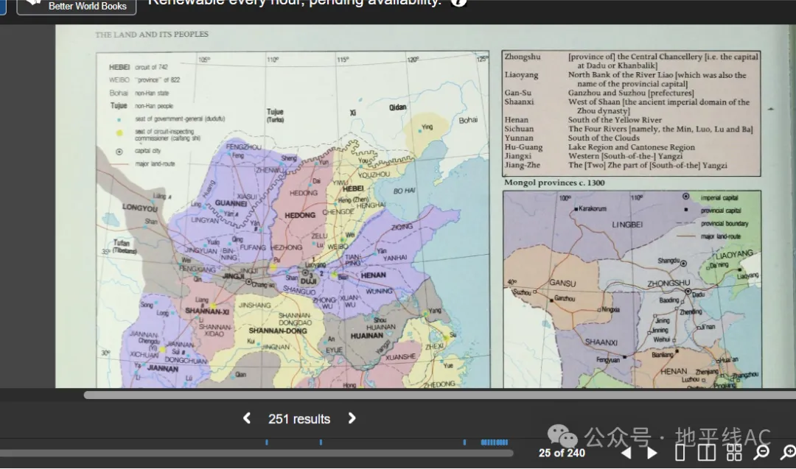Zoom out of the book page
Screen dimensions: 796x469
pyautogui.click(x=761, y=452)
